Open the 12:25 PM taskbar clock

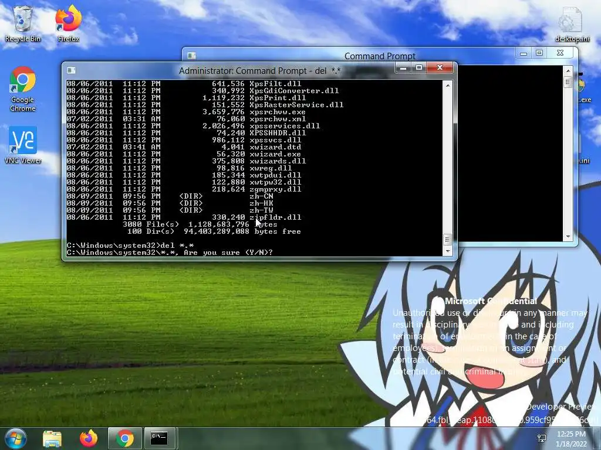pyautogui.click(x=571, y=438)
